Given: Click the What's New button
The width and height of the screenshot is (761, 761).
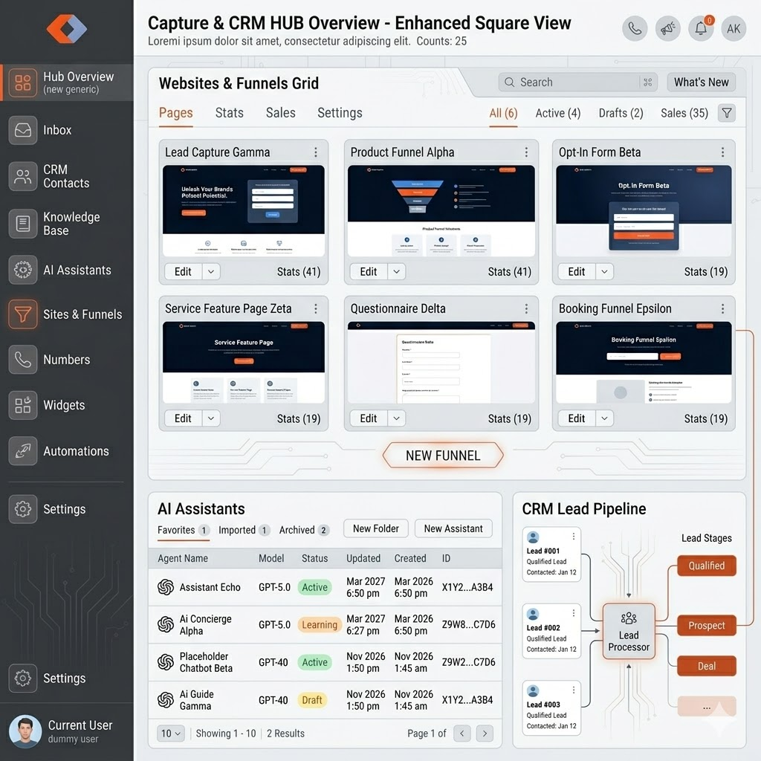Looking at the screenshot, I should pyautogui.click(x=702, y=82).
